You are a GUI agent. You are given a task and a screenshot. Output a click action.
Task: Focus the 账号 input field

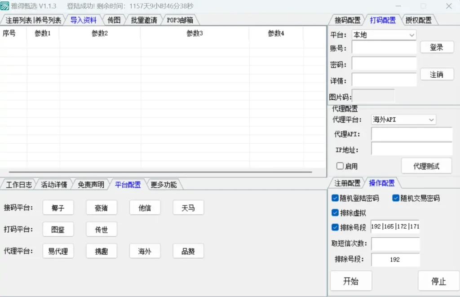click(384, 48)
